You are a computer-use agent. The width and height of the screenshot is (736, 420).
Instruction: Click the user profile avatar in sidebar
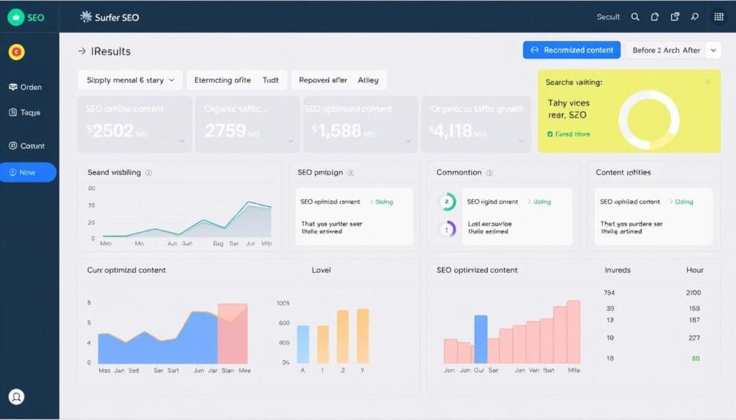point(16,396)
